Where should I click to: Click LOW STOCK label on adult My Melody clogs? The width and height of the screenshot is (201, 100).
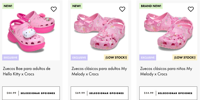116,57
